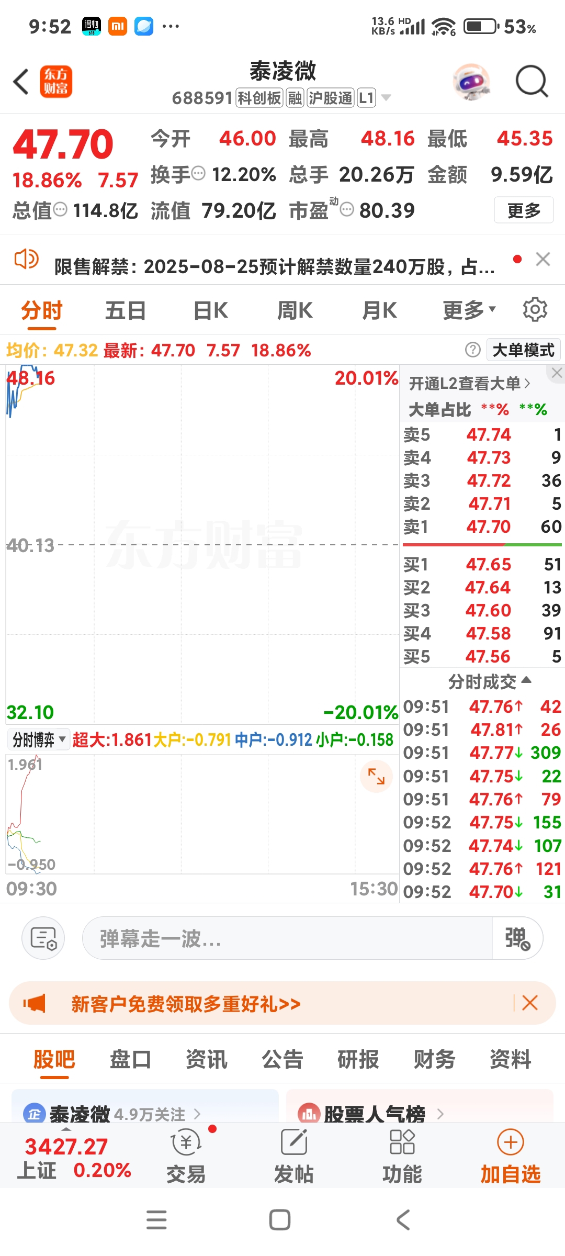The height and width of the screenshot is (1256, 565).
Task: Tap the 功能 functions icon
Action: pos(402,1157)
